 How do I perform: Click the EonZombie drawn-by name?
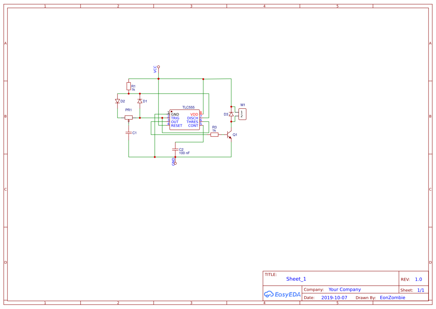point(392,297)
